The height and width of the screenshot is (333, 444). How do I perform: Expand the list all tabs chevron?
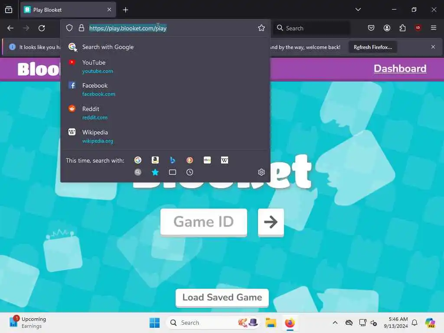coord(358,10)
